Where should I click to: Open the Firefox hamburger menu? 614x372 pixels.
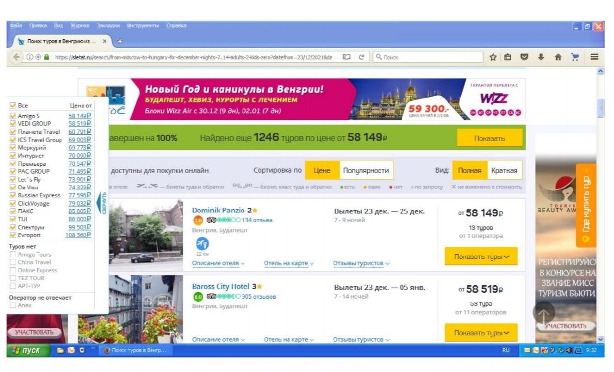coord(594,57)
